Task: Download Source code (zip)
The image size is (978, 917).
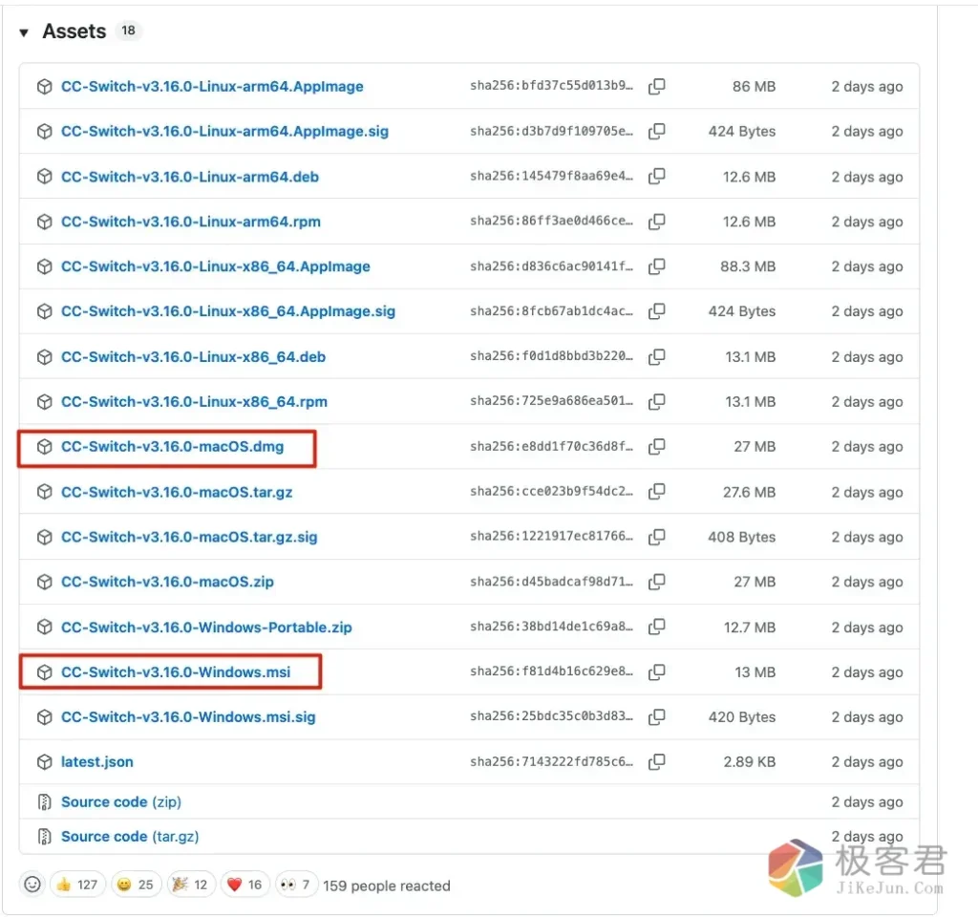Action: [x=121, y=801]
